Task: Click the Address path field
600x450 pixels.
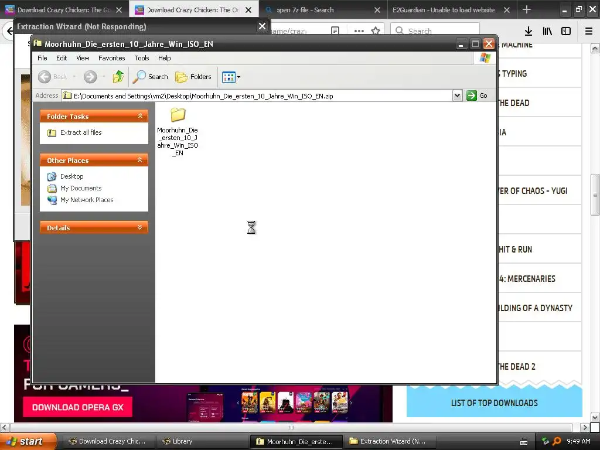Action: click(257, 96)
